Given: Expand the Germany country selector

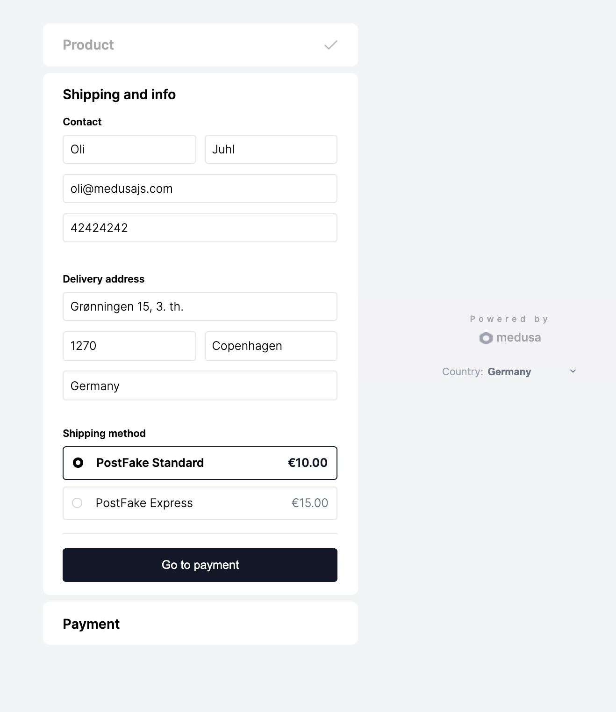Looking at the screenshot, I should point(509,372).
